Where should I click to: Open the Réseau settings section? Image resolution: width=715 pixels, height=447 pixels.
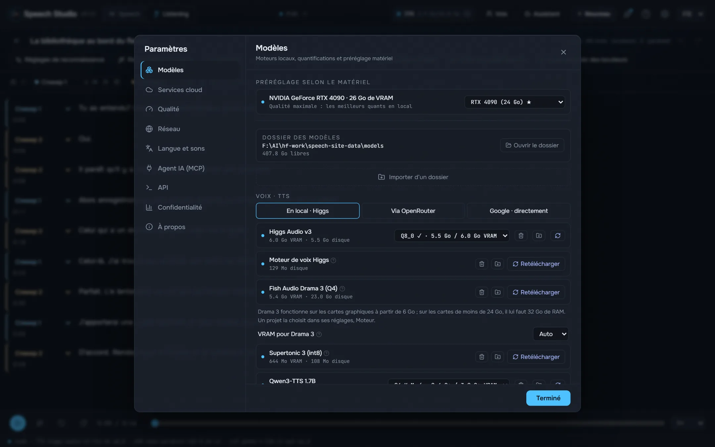190,129
